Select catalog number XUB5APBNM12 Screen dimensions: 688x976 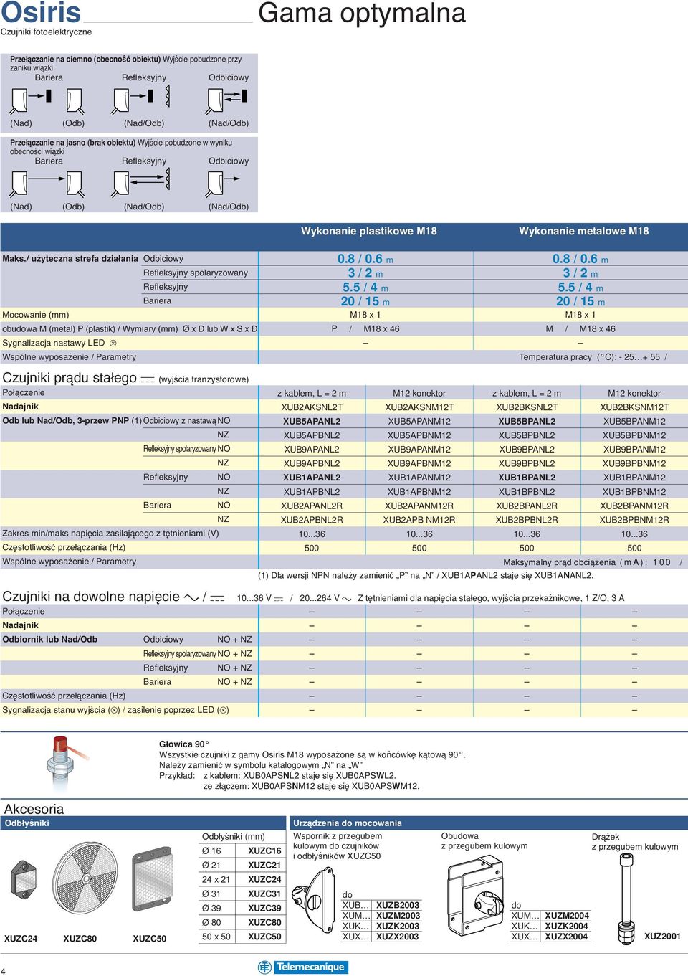point(419,435)
